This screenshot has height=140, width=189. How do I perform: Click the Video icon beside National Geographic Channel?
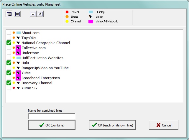[x=18, y=43]
